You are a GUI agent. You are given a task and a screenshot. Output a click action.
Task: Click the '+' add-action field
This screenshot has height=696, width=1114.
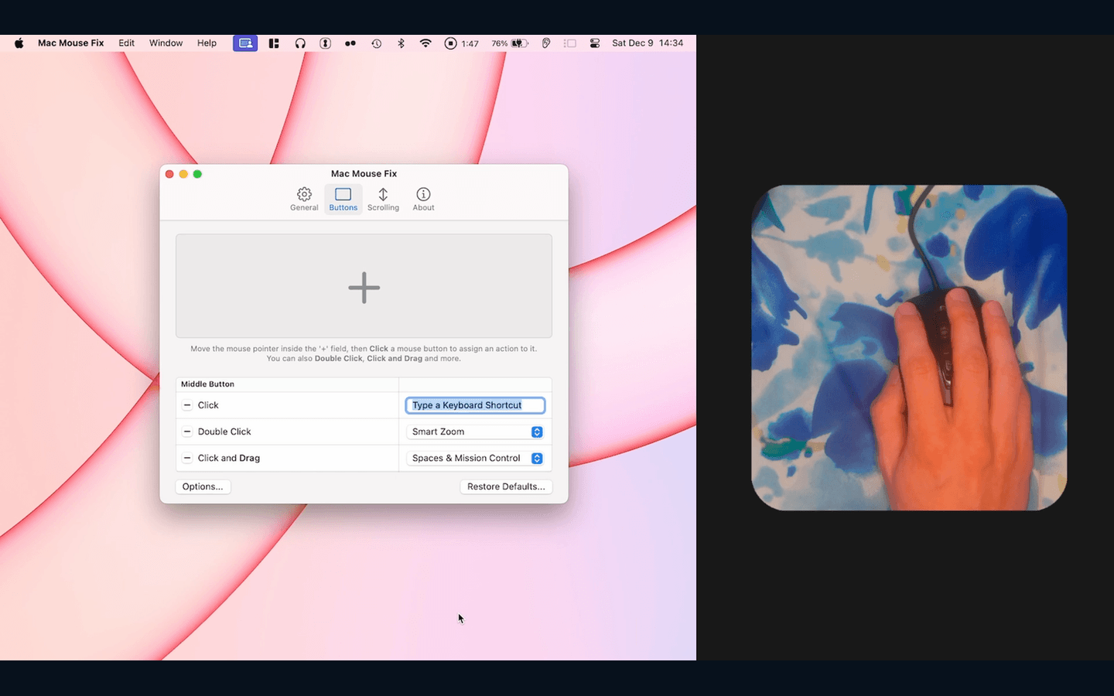pyautogui.click(x=364, y=286)
